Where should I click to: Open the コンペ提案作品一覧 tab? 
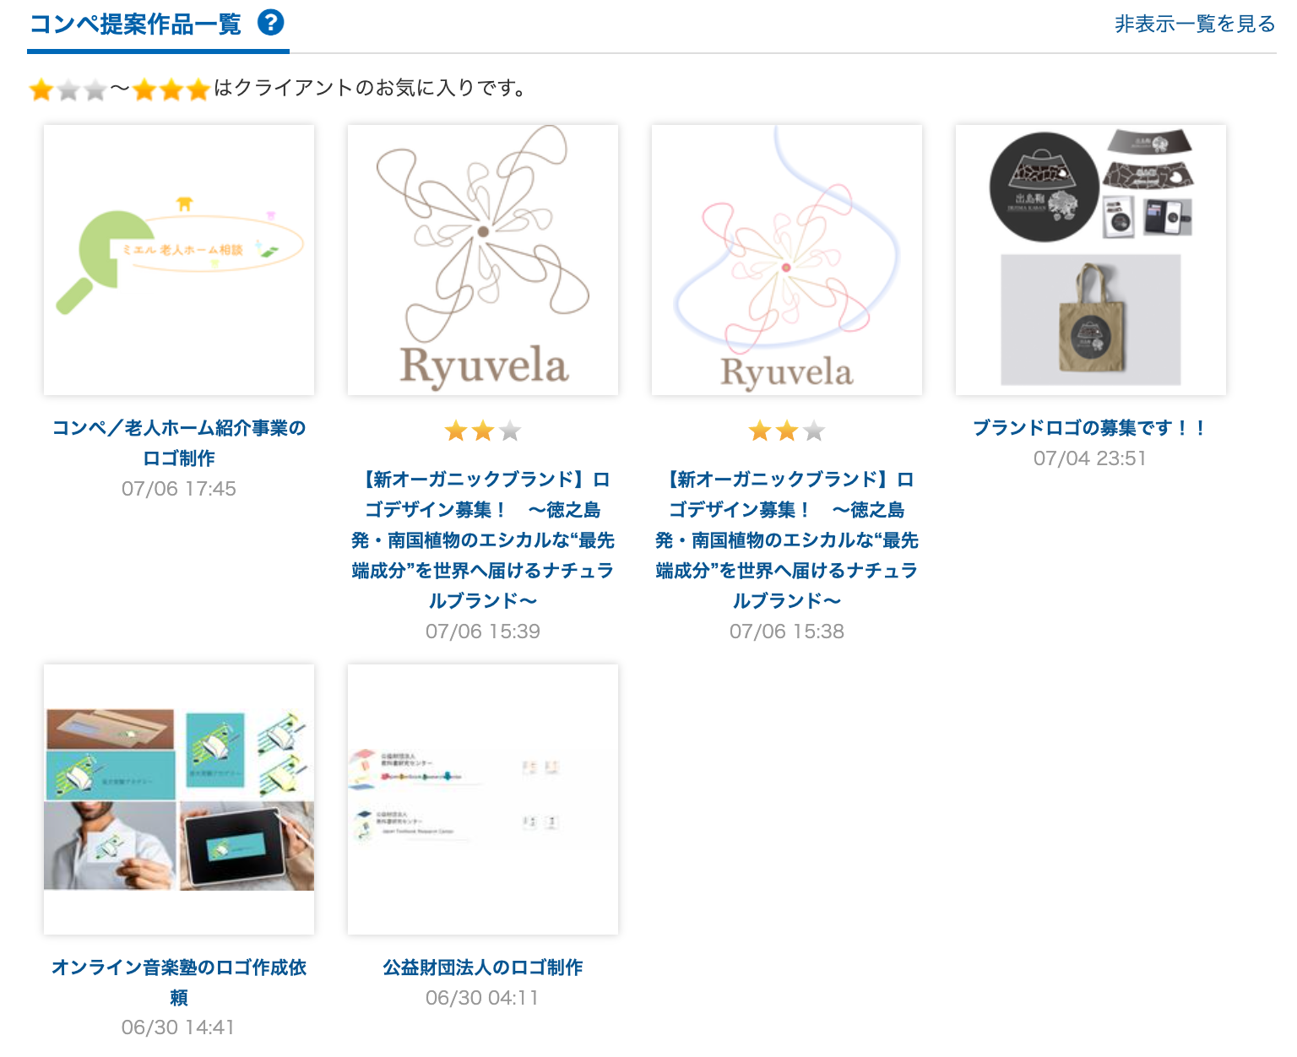tap(135, 24)
